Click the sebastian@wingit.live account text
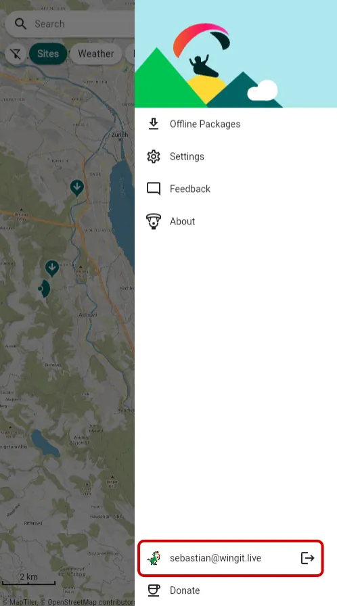The height and width of the screenshot is (606, 337). [215, 558]
